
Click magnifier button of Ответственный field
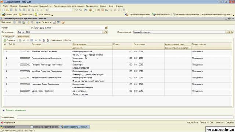tap(232, 32)
